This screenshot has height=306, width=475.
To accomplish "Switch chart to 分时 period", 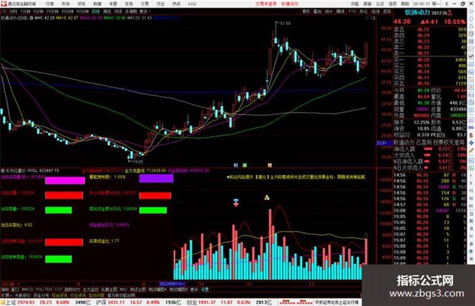I will [x=13, y=12].
